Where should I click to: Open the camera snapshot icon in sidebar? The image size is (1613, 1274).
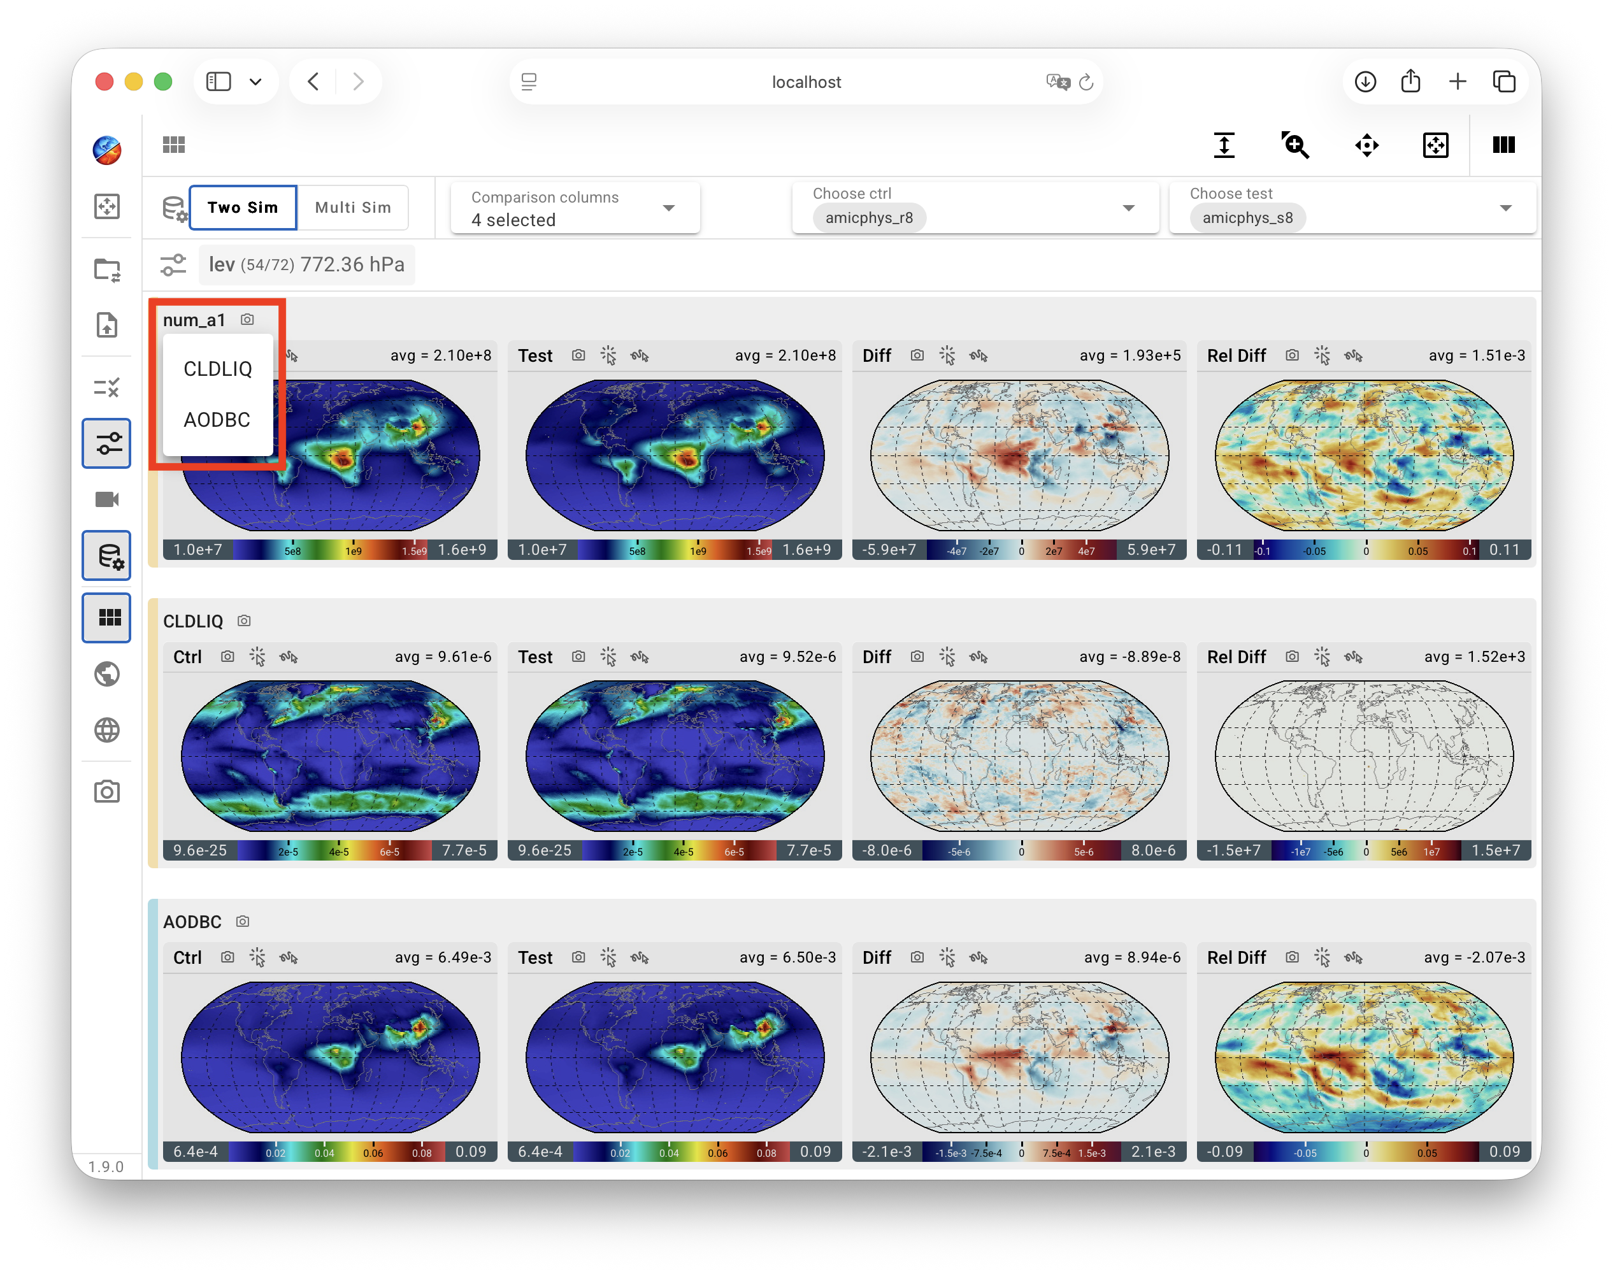tap(106, 791)
